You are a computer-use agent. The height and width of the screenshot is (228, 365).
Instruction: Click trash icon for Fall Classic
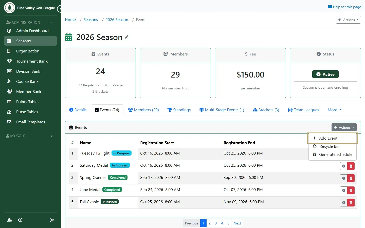351,202
